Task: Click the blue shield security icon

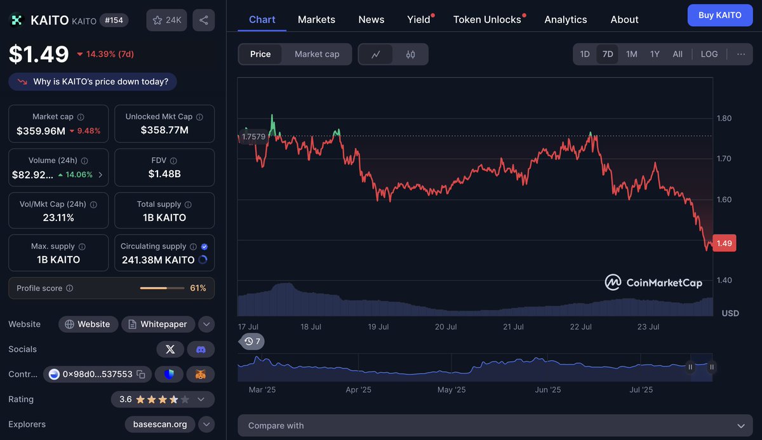Action: coord(169,375)
